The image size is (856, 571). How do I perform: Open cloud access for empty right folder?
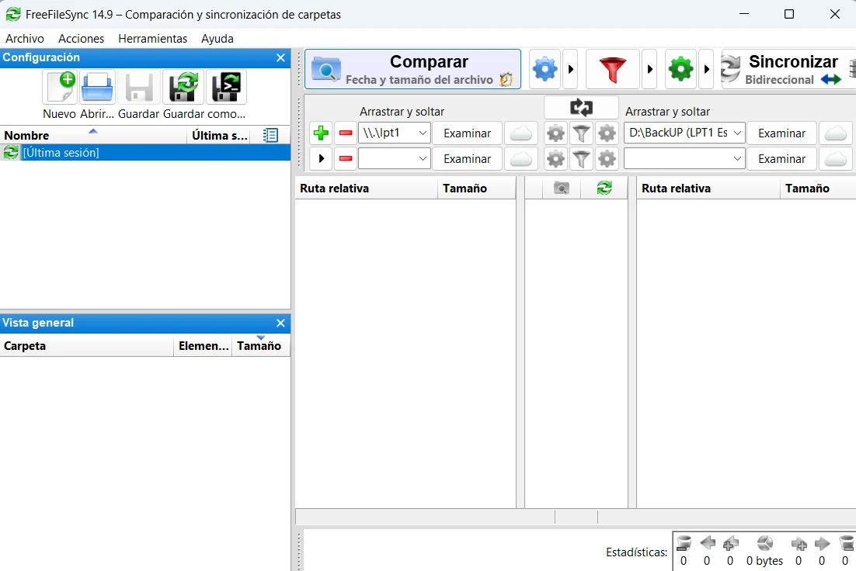(835, 159)
